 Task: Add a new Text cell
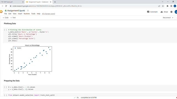[x=13, y=18]
